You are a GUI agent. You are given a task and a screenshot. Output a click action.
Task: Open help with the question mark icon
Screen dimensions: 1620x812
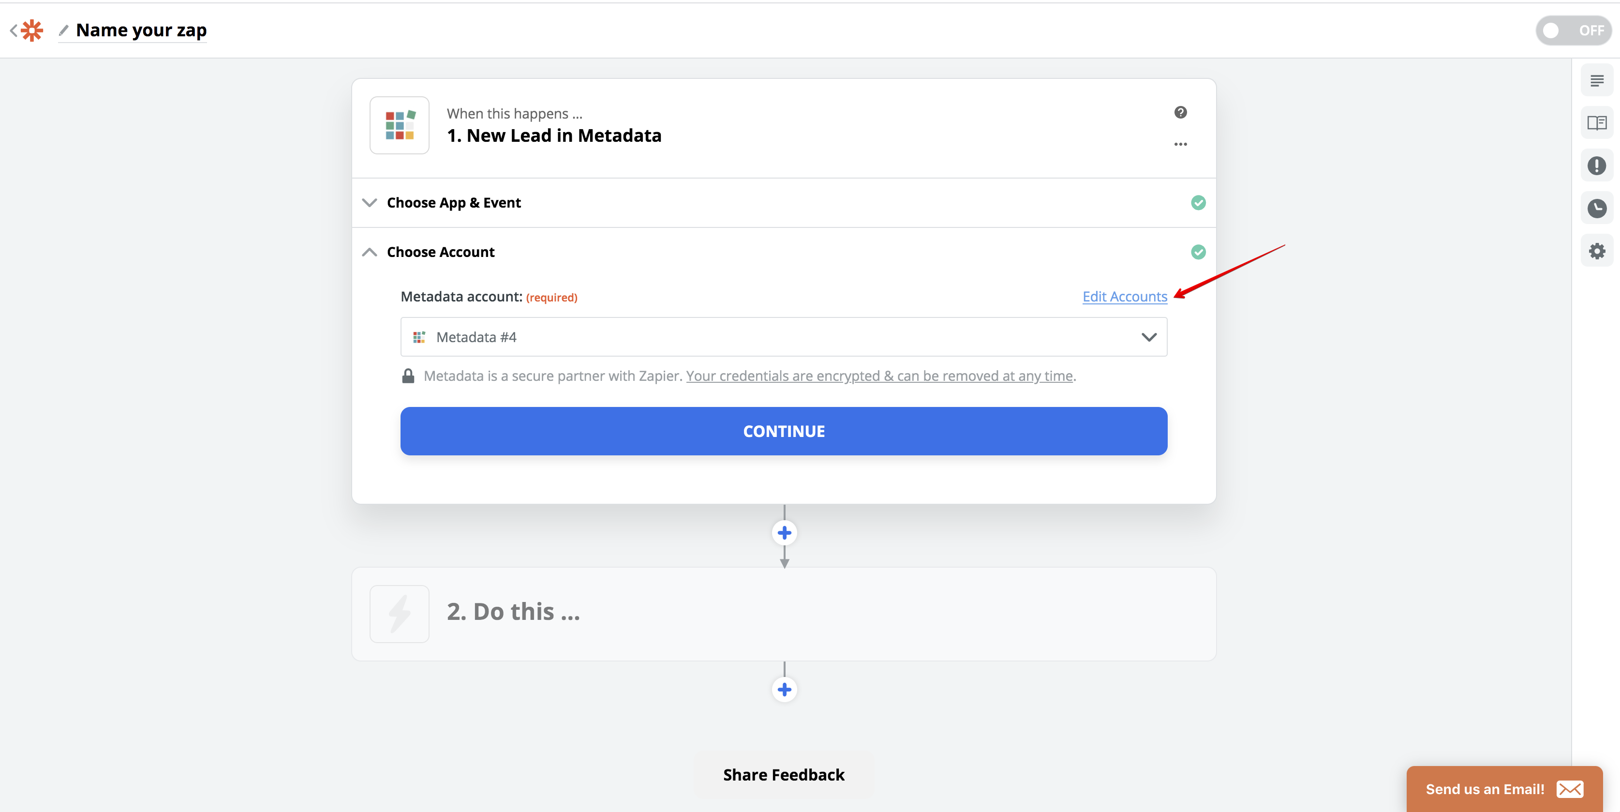(1181, 112)
